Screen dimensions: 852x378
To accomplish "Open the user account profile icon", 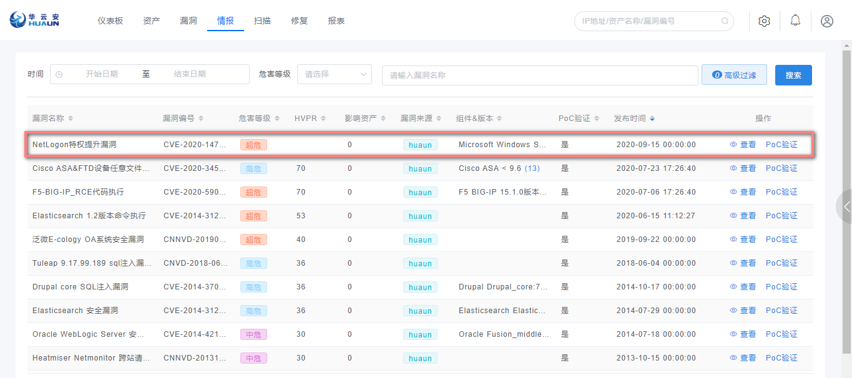I will coord(826,21).
